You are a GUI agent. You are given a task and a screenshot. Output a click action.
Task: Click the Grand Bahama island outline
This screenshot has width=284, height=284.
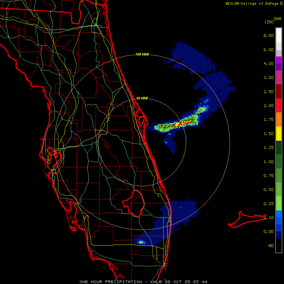point(247,219)
